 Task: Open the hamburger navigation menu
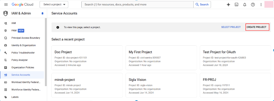click(x=6, y=5)
